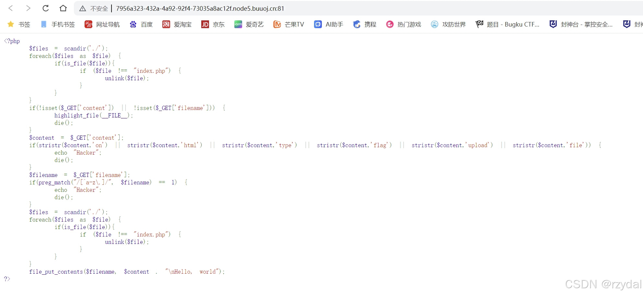
Task: Open the 携程 bookmark icon
Action: coord(357,24)
